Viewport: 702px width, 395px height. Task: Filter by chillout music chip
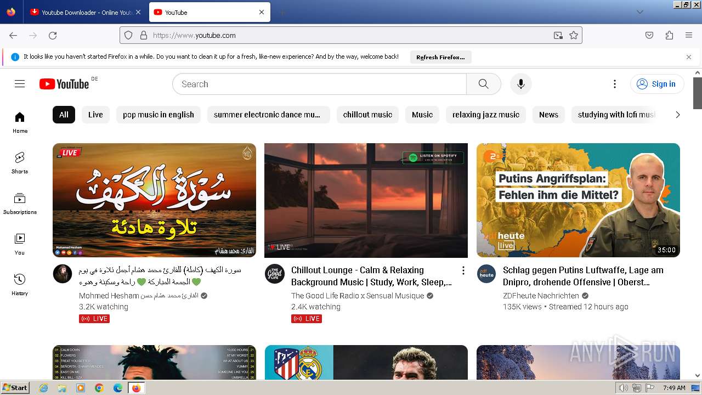[367, 115]
